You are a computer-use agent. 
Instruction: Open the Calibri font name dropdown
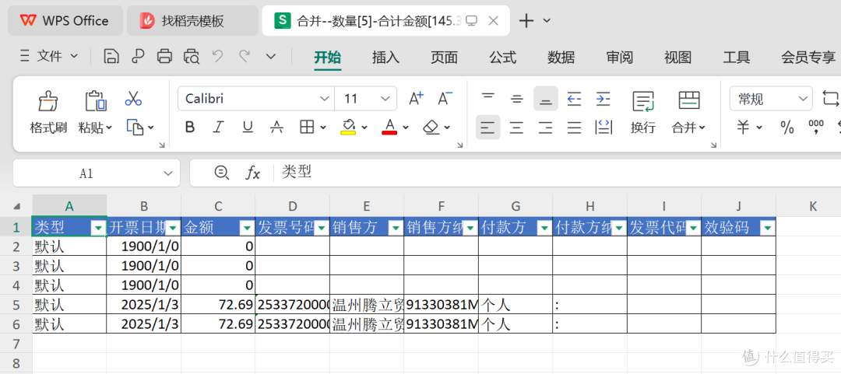(324, 99)
